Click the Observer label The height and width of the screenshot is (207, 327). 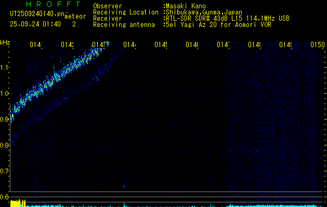108,6
